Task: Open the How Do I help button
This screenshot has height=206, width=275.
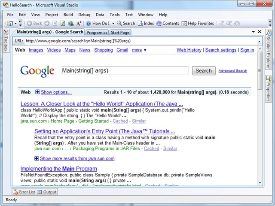Action: [98, 23]
